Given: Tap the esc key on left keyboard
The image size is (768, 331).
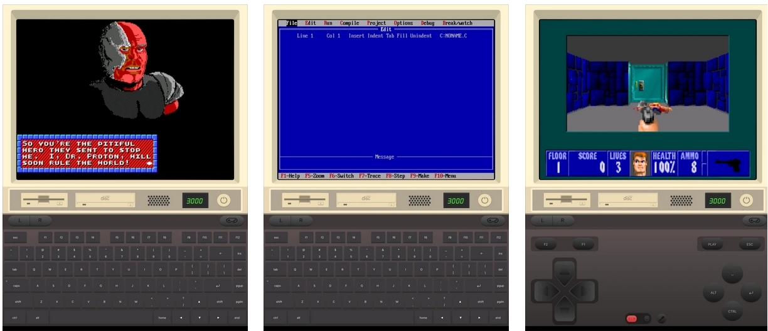Looking at the screenshot, I should (x=15, y=238).
